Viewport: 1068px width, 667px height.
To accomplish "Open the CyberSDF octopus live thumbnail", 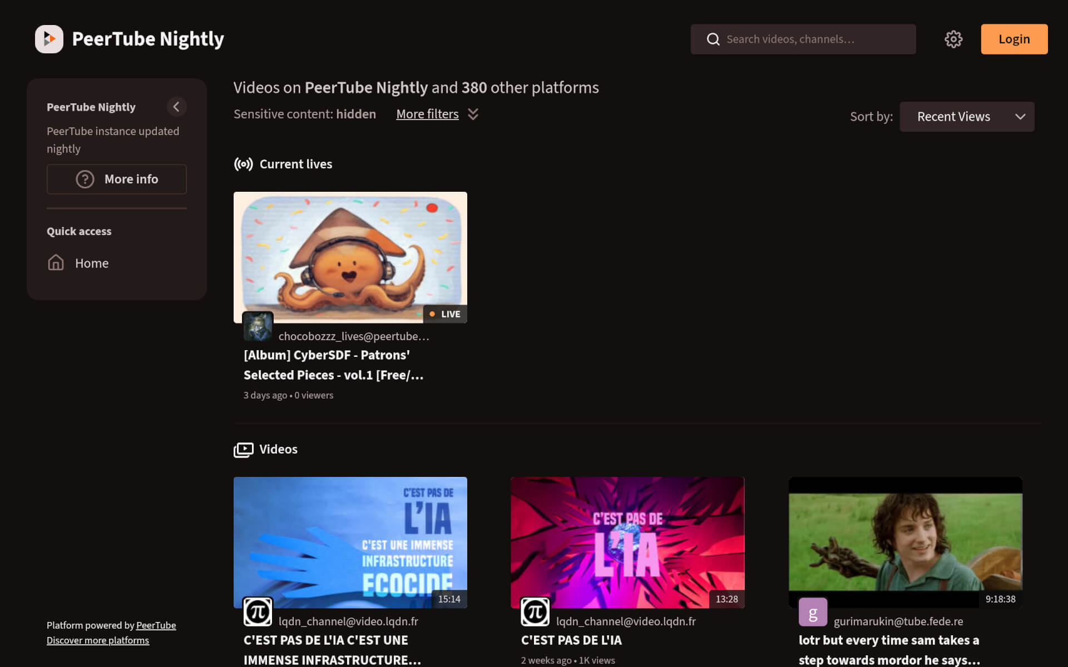I will (x=350, y=257).
